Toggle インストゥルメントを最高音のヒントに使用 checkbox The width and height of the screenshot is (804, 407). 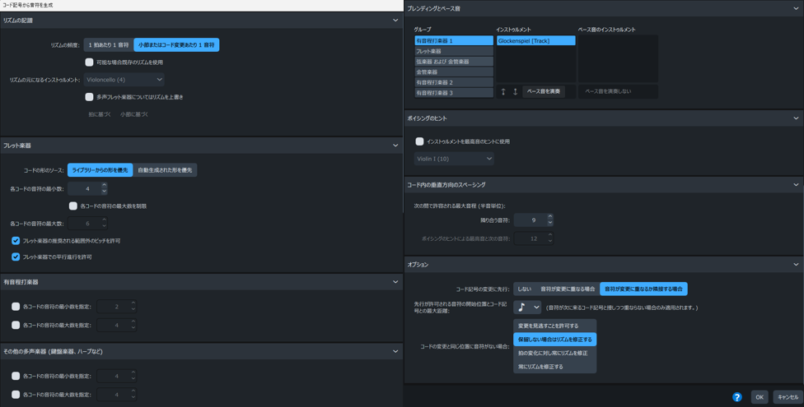(x=419, y=141)
